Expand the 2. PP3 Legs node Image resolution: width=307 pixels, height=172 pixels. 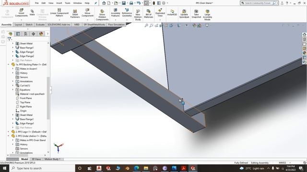point(9,132)
